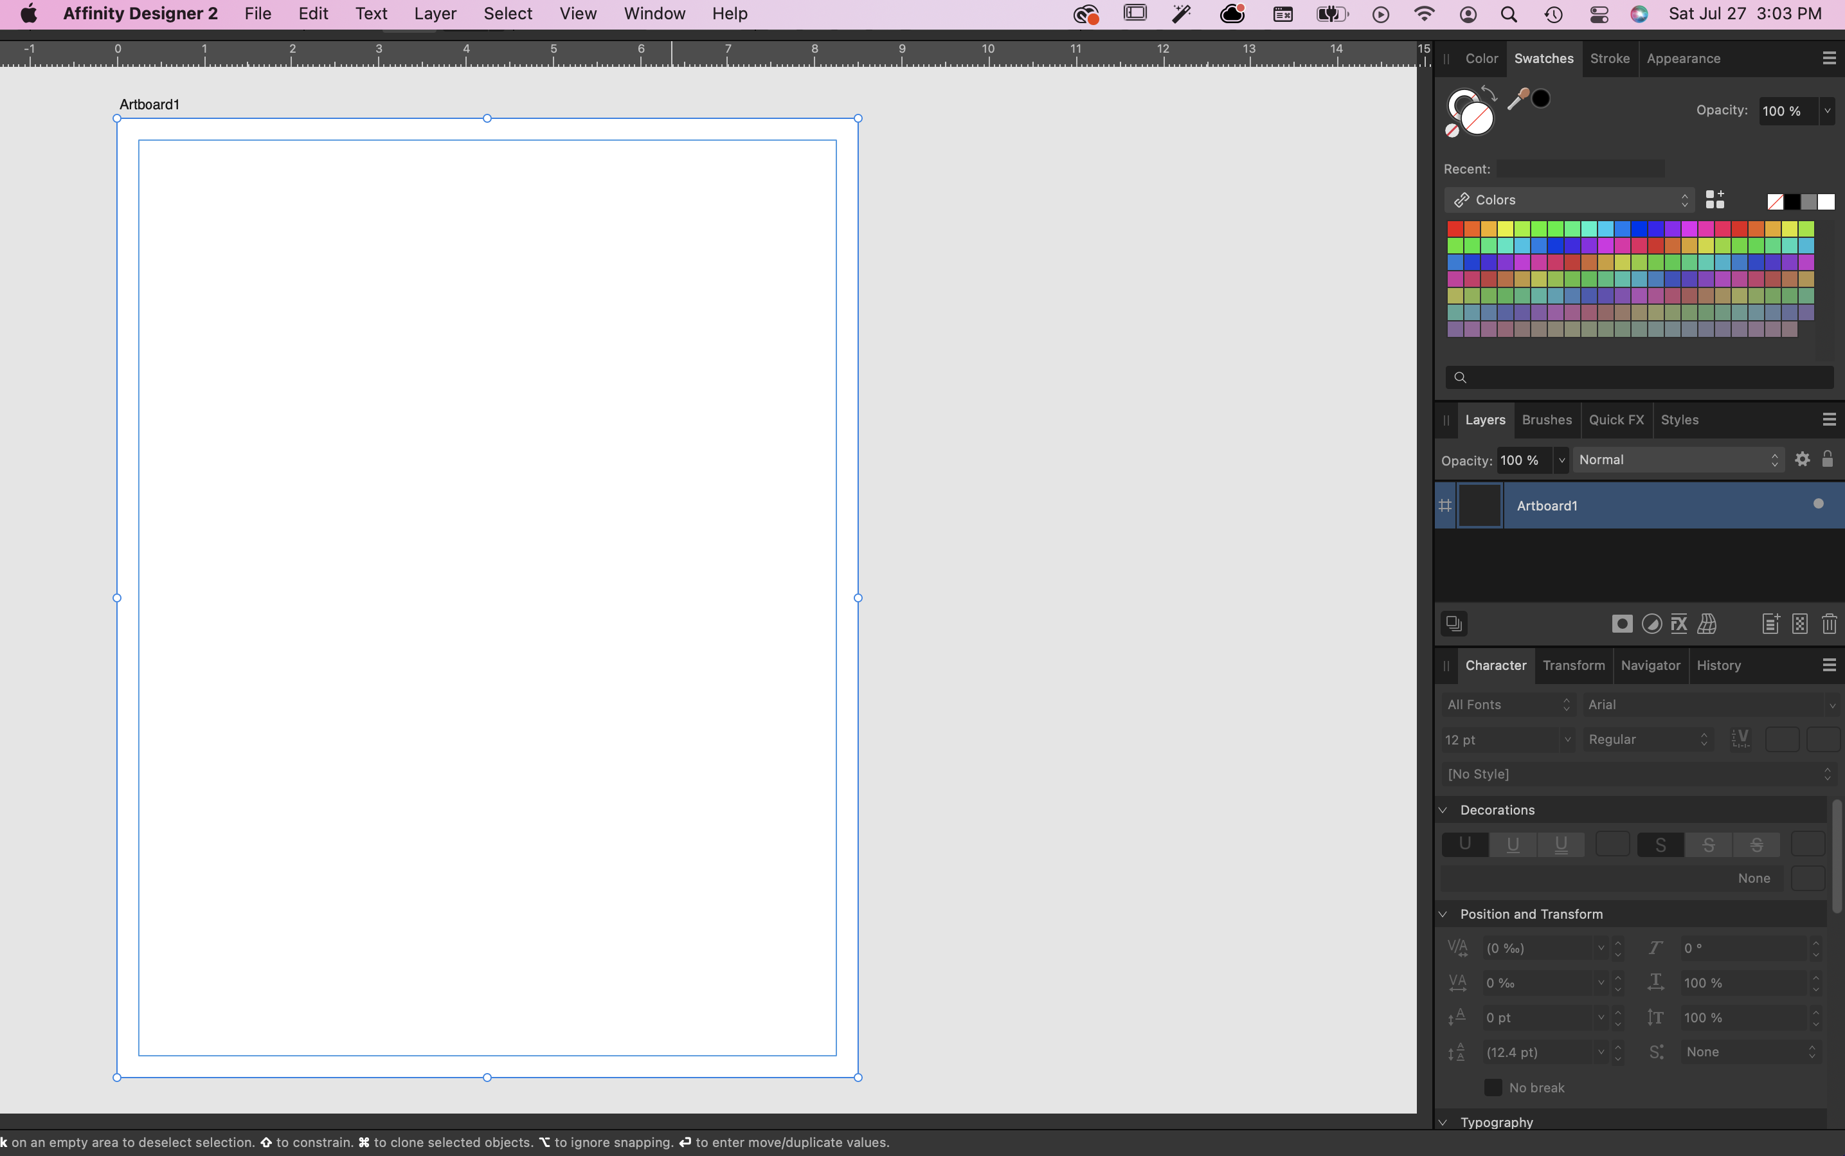This screenshot has height=1156, width=1845.
Task: Select the mask layer icon in Layers panel
Action: click(1623, 624)
